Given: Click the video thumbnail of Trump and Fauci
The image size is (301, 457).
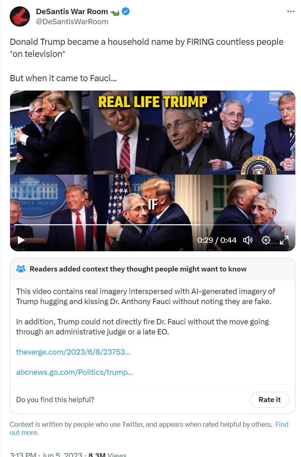Looking at the screenshot, I should pos(153,171).
